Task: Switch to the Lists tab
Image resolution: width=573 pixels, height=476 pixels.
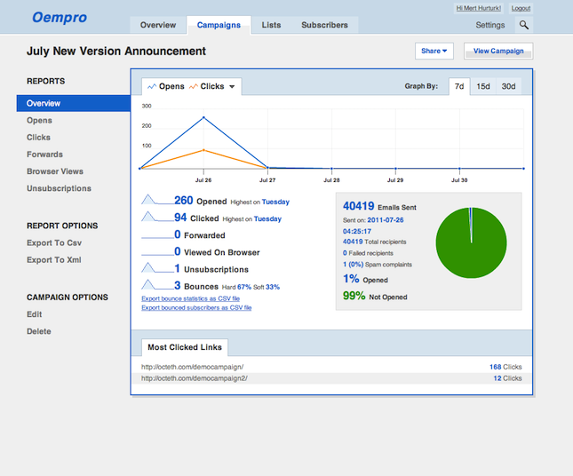Action: [271, 25]
